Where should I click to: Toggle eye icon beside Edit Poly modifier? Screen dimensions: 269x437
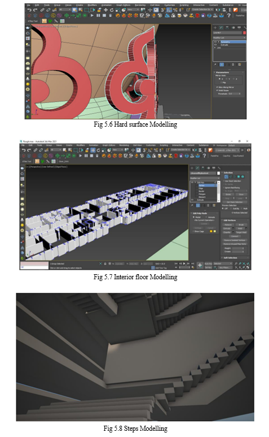tap(192, 183)
